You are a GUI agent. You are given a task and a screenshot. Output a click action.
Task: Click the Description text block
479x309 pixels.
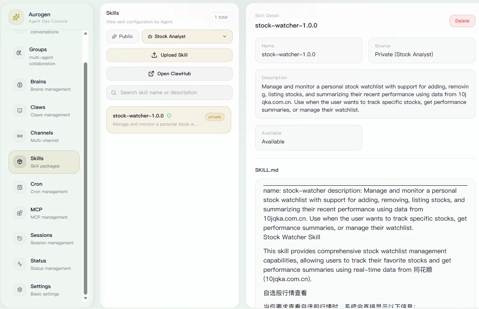365,98
